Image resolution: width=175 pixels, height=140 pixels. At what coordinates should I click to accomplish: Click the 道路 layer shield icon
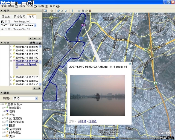click(7, 111)
